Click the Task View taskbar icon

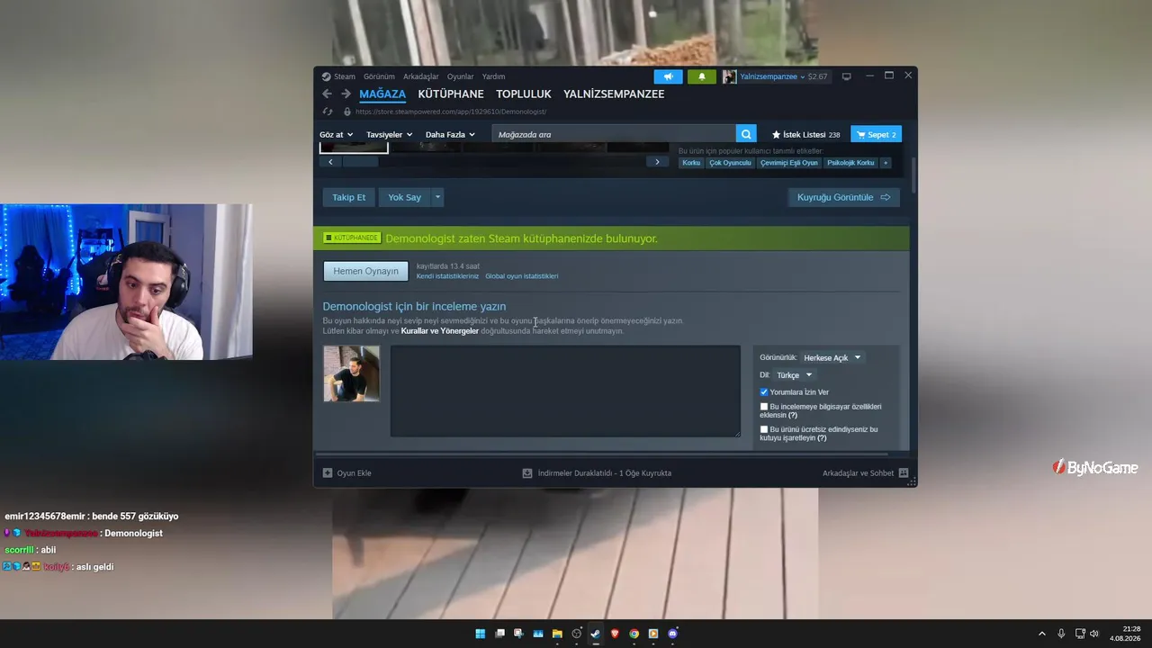point(500,634)
